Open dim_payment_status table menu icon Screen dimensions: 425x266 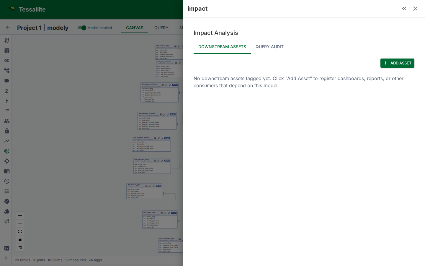(163, 85)
